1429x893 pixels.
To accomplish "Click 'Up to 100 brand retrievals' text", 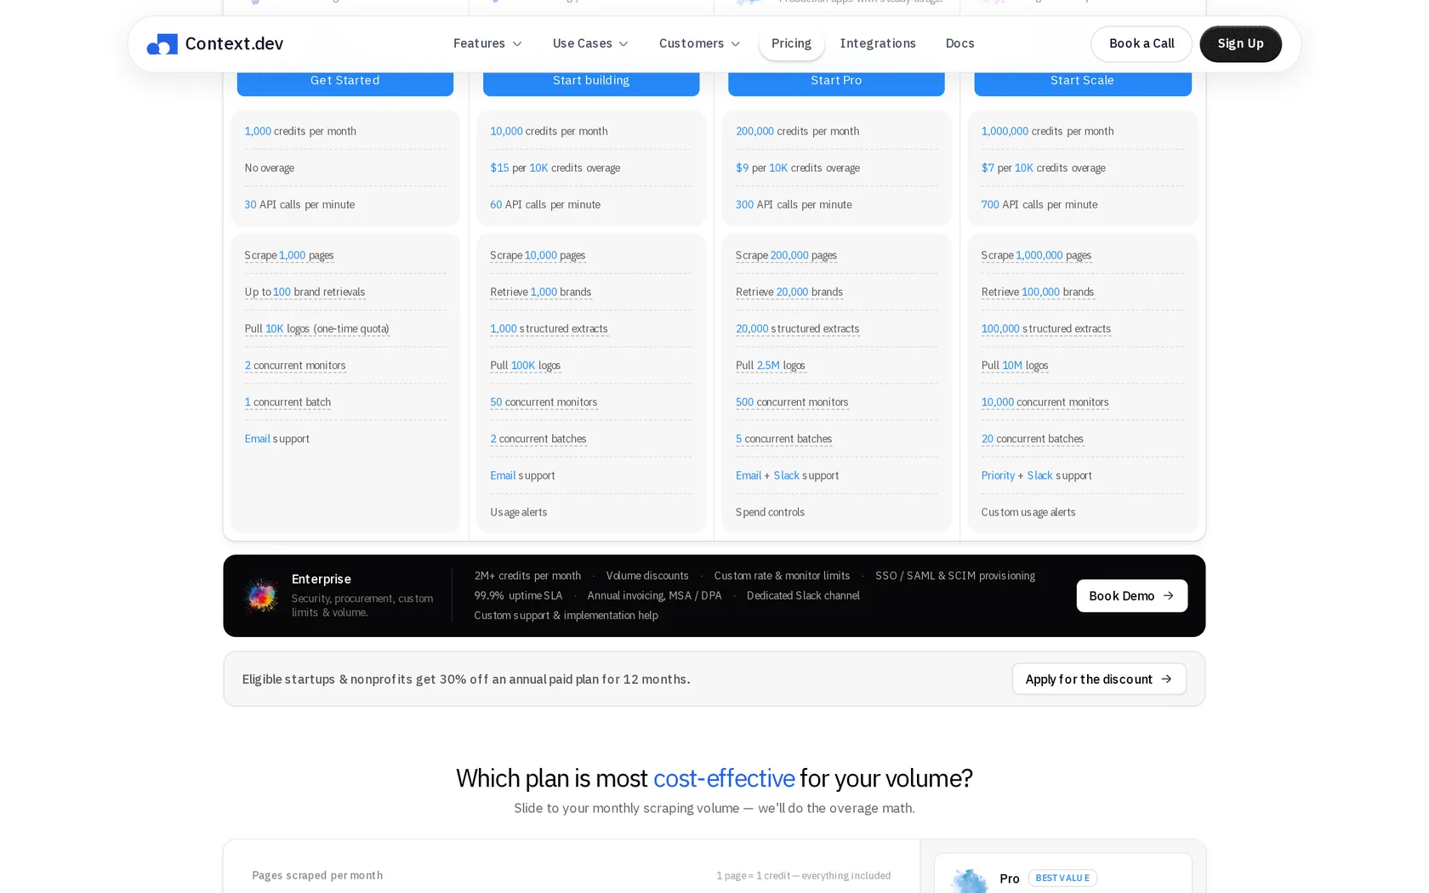I will pos(305,293).
